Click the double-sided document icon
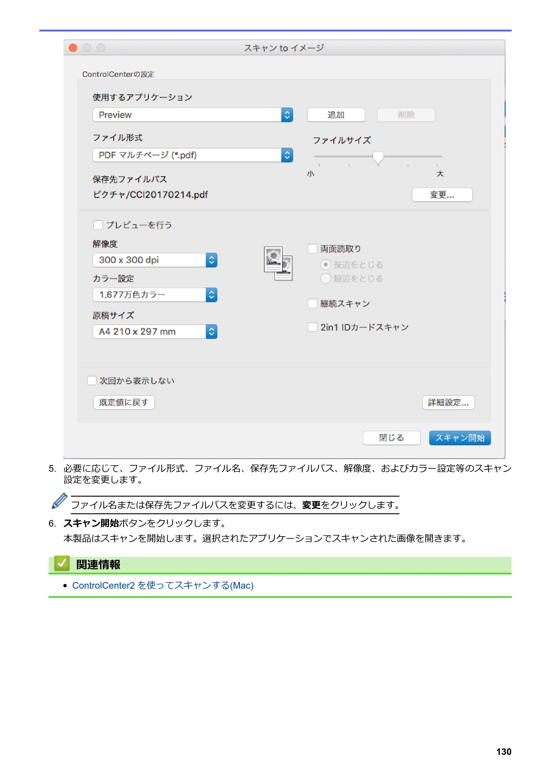The width and height of the screenshot is (551, 780). coord(278,263)
